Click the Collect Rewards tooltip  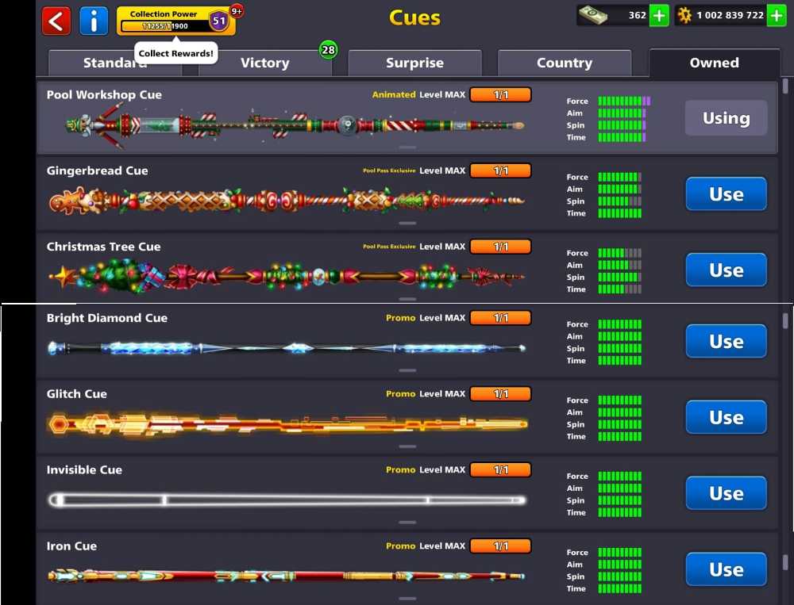pyautogui.click(x=175, y=52)
